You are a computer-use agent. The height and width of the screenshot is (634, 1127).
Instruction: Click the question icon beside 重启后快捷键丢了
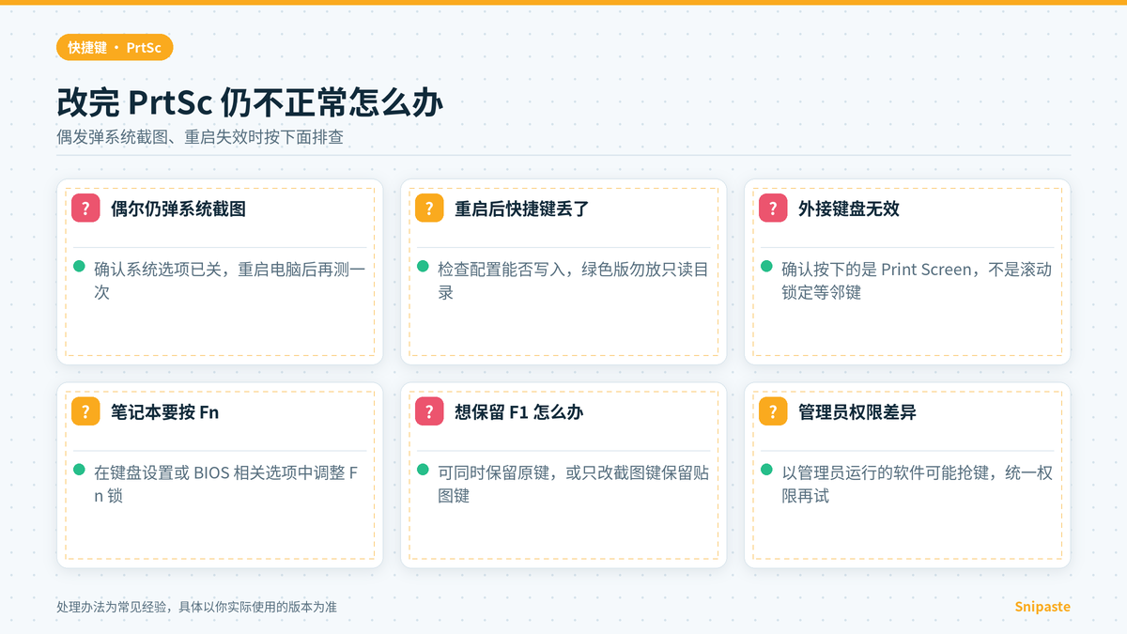click(429, 209)
